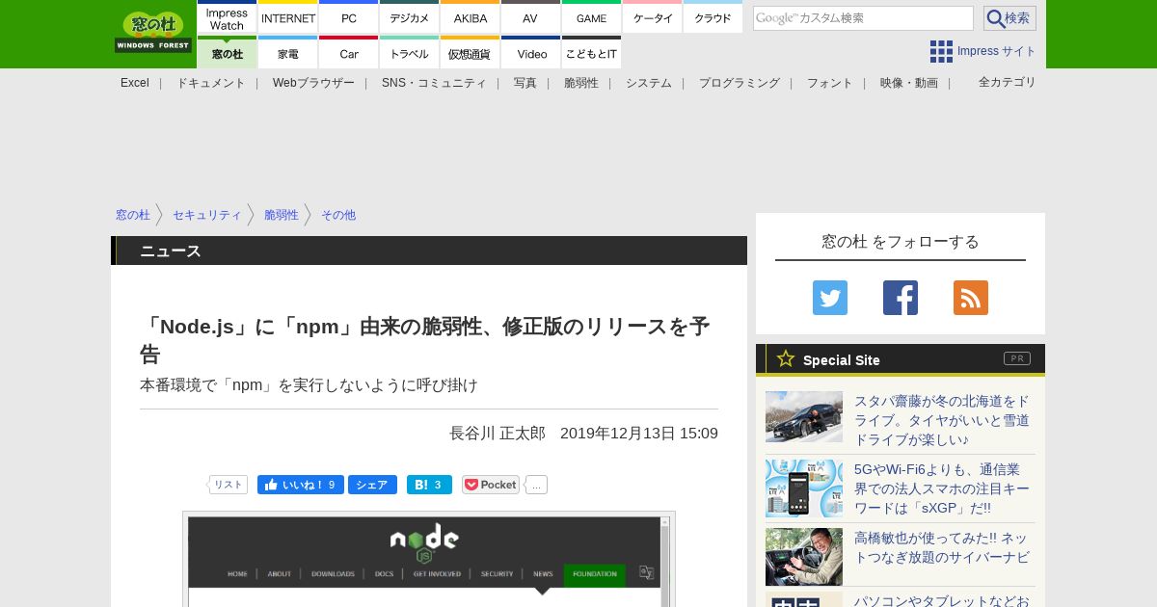Open the Video tab

coord(530,53)
